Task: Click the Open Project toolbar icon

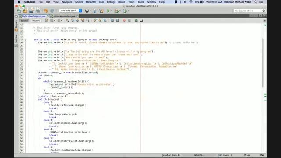Action: (x=32, y=11)
